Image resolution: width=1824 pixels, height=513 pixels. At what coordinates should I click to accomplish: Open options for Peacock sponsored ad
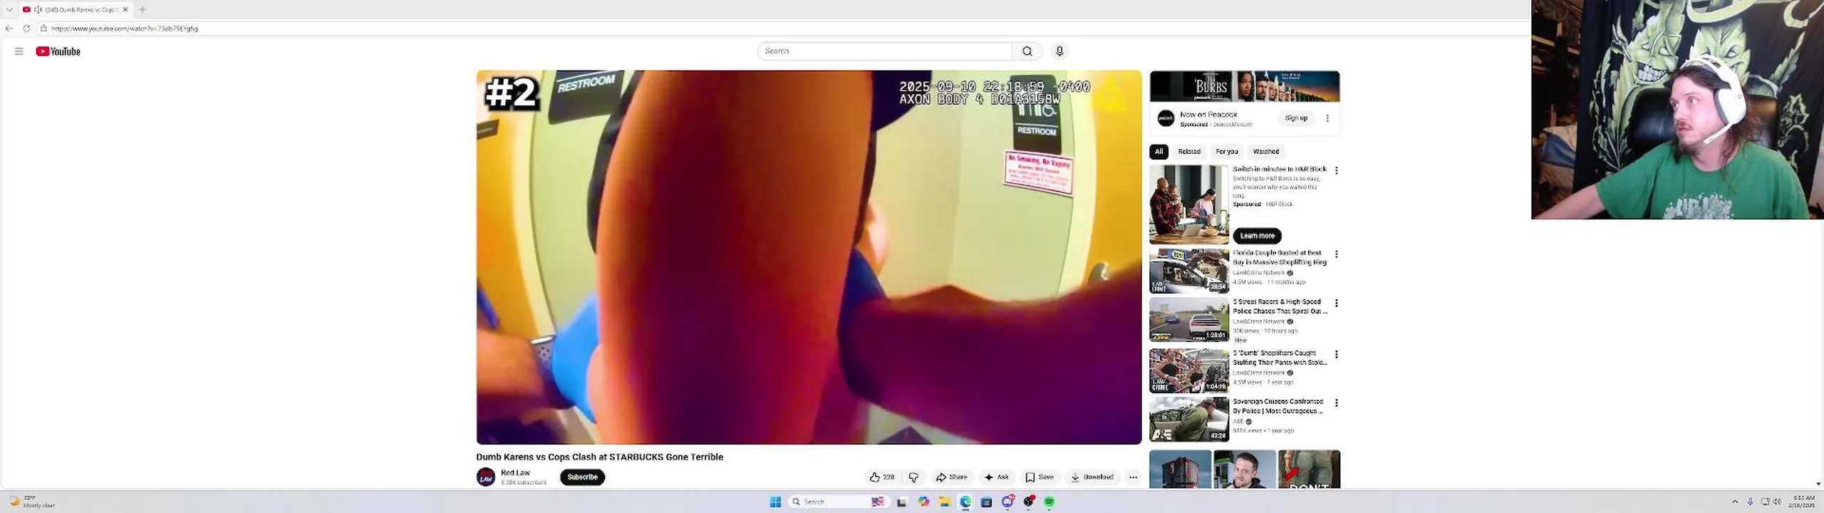click(1327, 118)
